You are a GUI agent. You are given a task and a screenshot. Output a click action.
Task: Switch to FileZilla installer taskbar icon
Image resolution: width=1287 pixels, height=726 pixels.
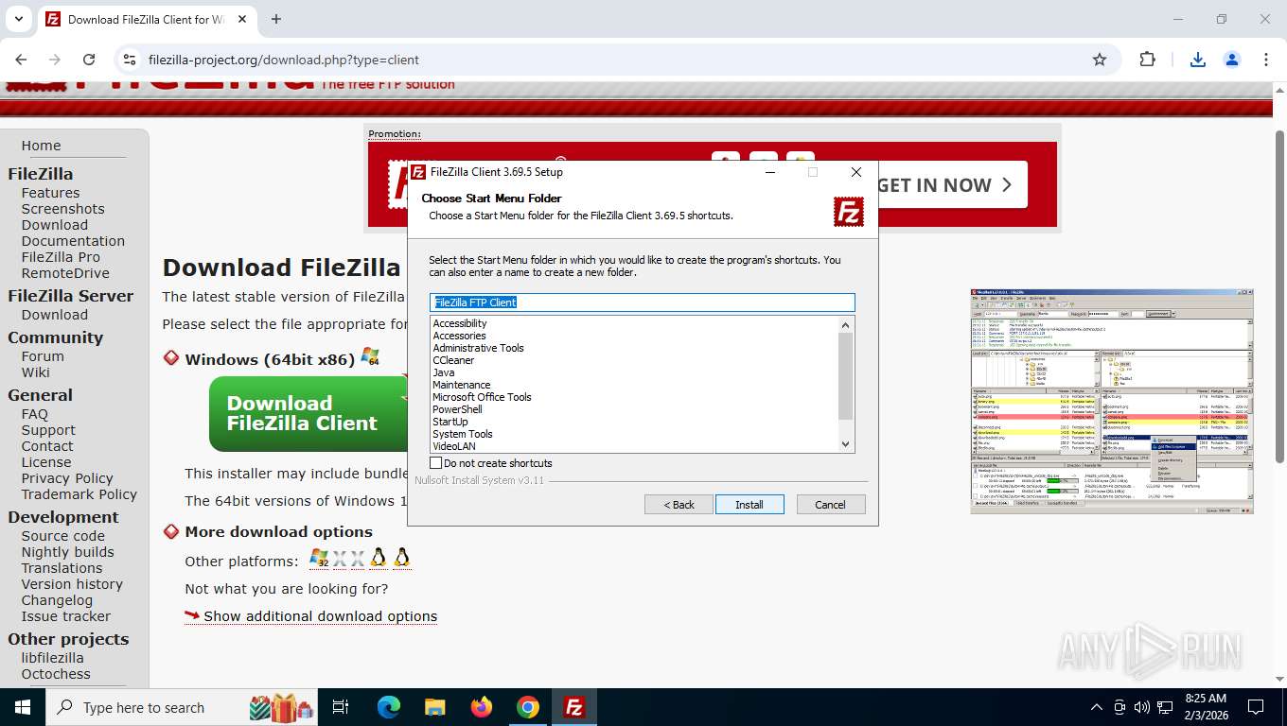coord(573,707)
